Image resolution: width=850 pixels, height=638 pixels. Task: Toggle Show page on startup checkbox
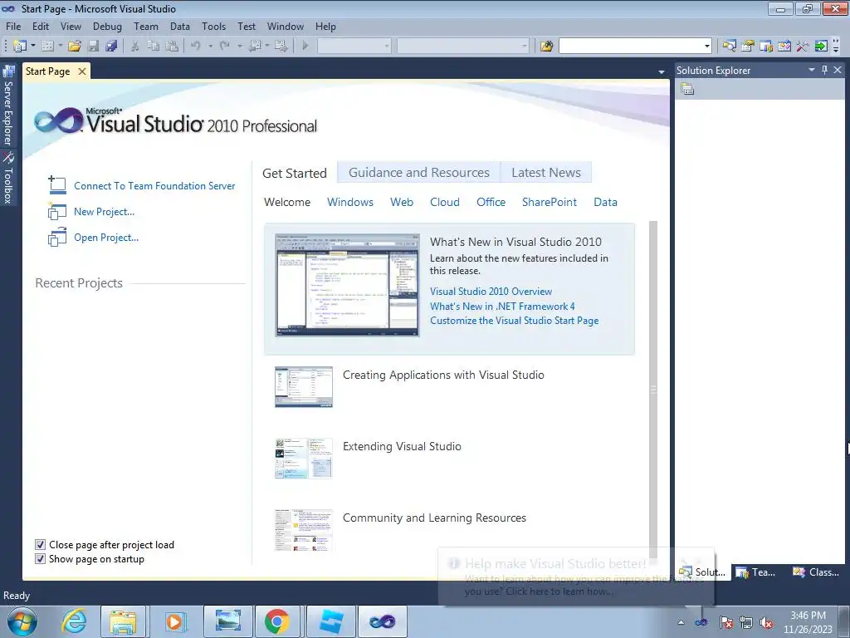point(40,559)
